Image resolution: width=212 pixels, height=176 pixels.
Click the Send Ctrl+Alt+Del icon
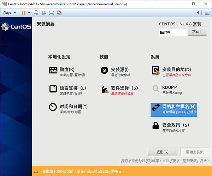tap(36, 13)
